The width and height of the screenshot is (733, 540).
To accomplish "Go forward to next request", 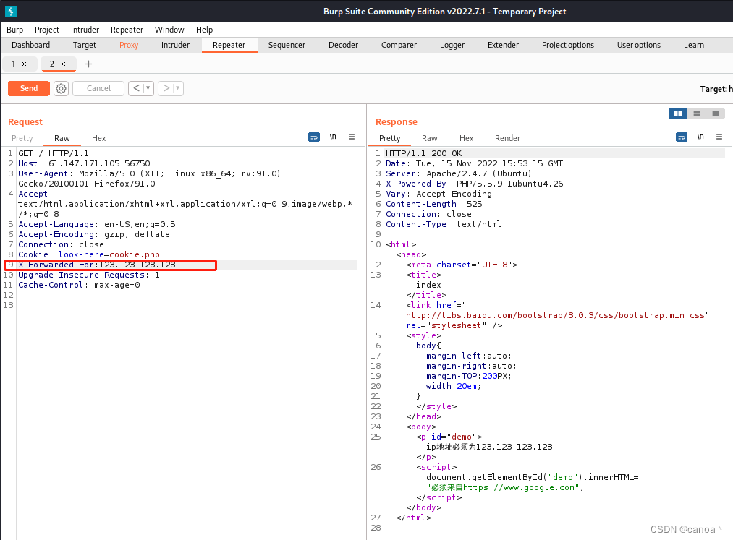I will pos(166,87).
